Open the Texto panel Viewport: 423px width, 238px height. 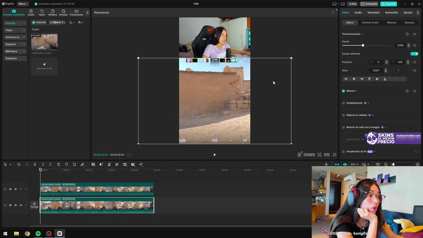42,13
